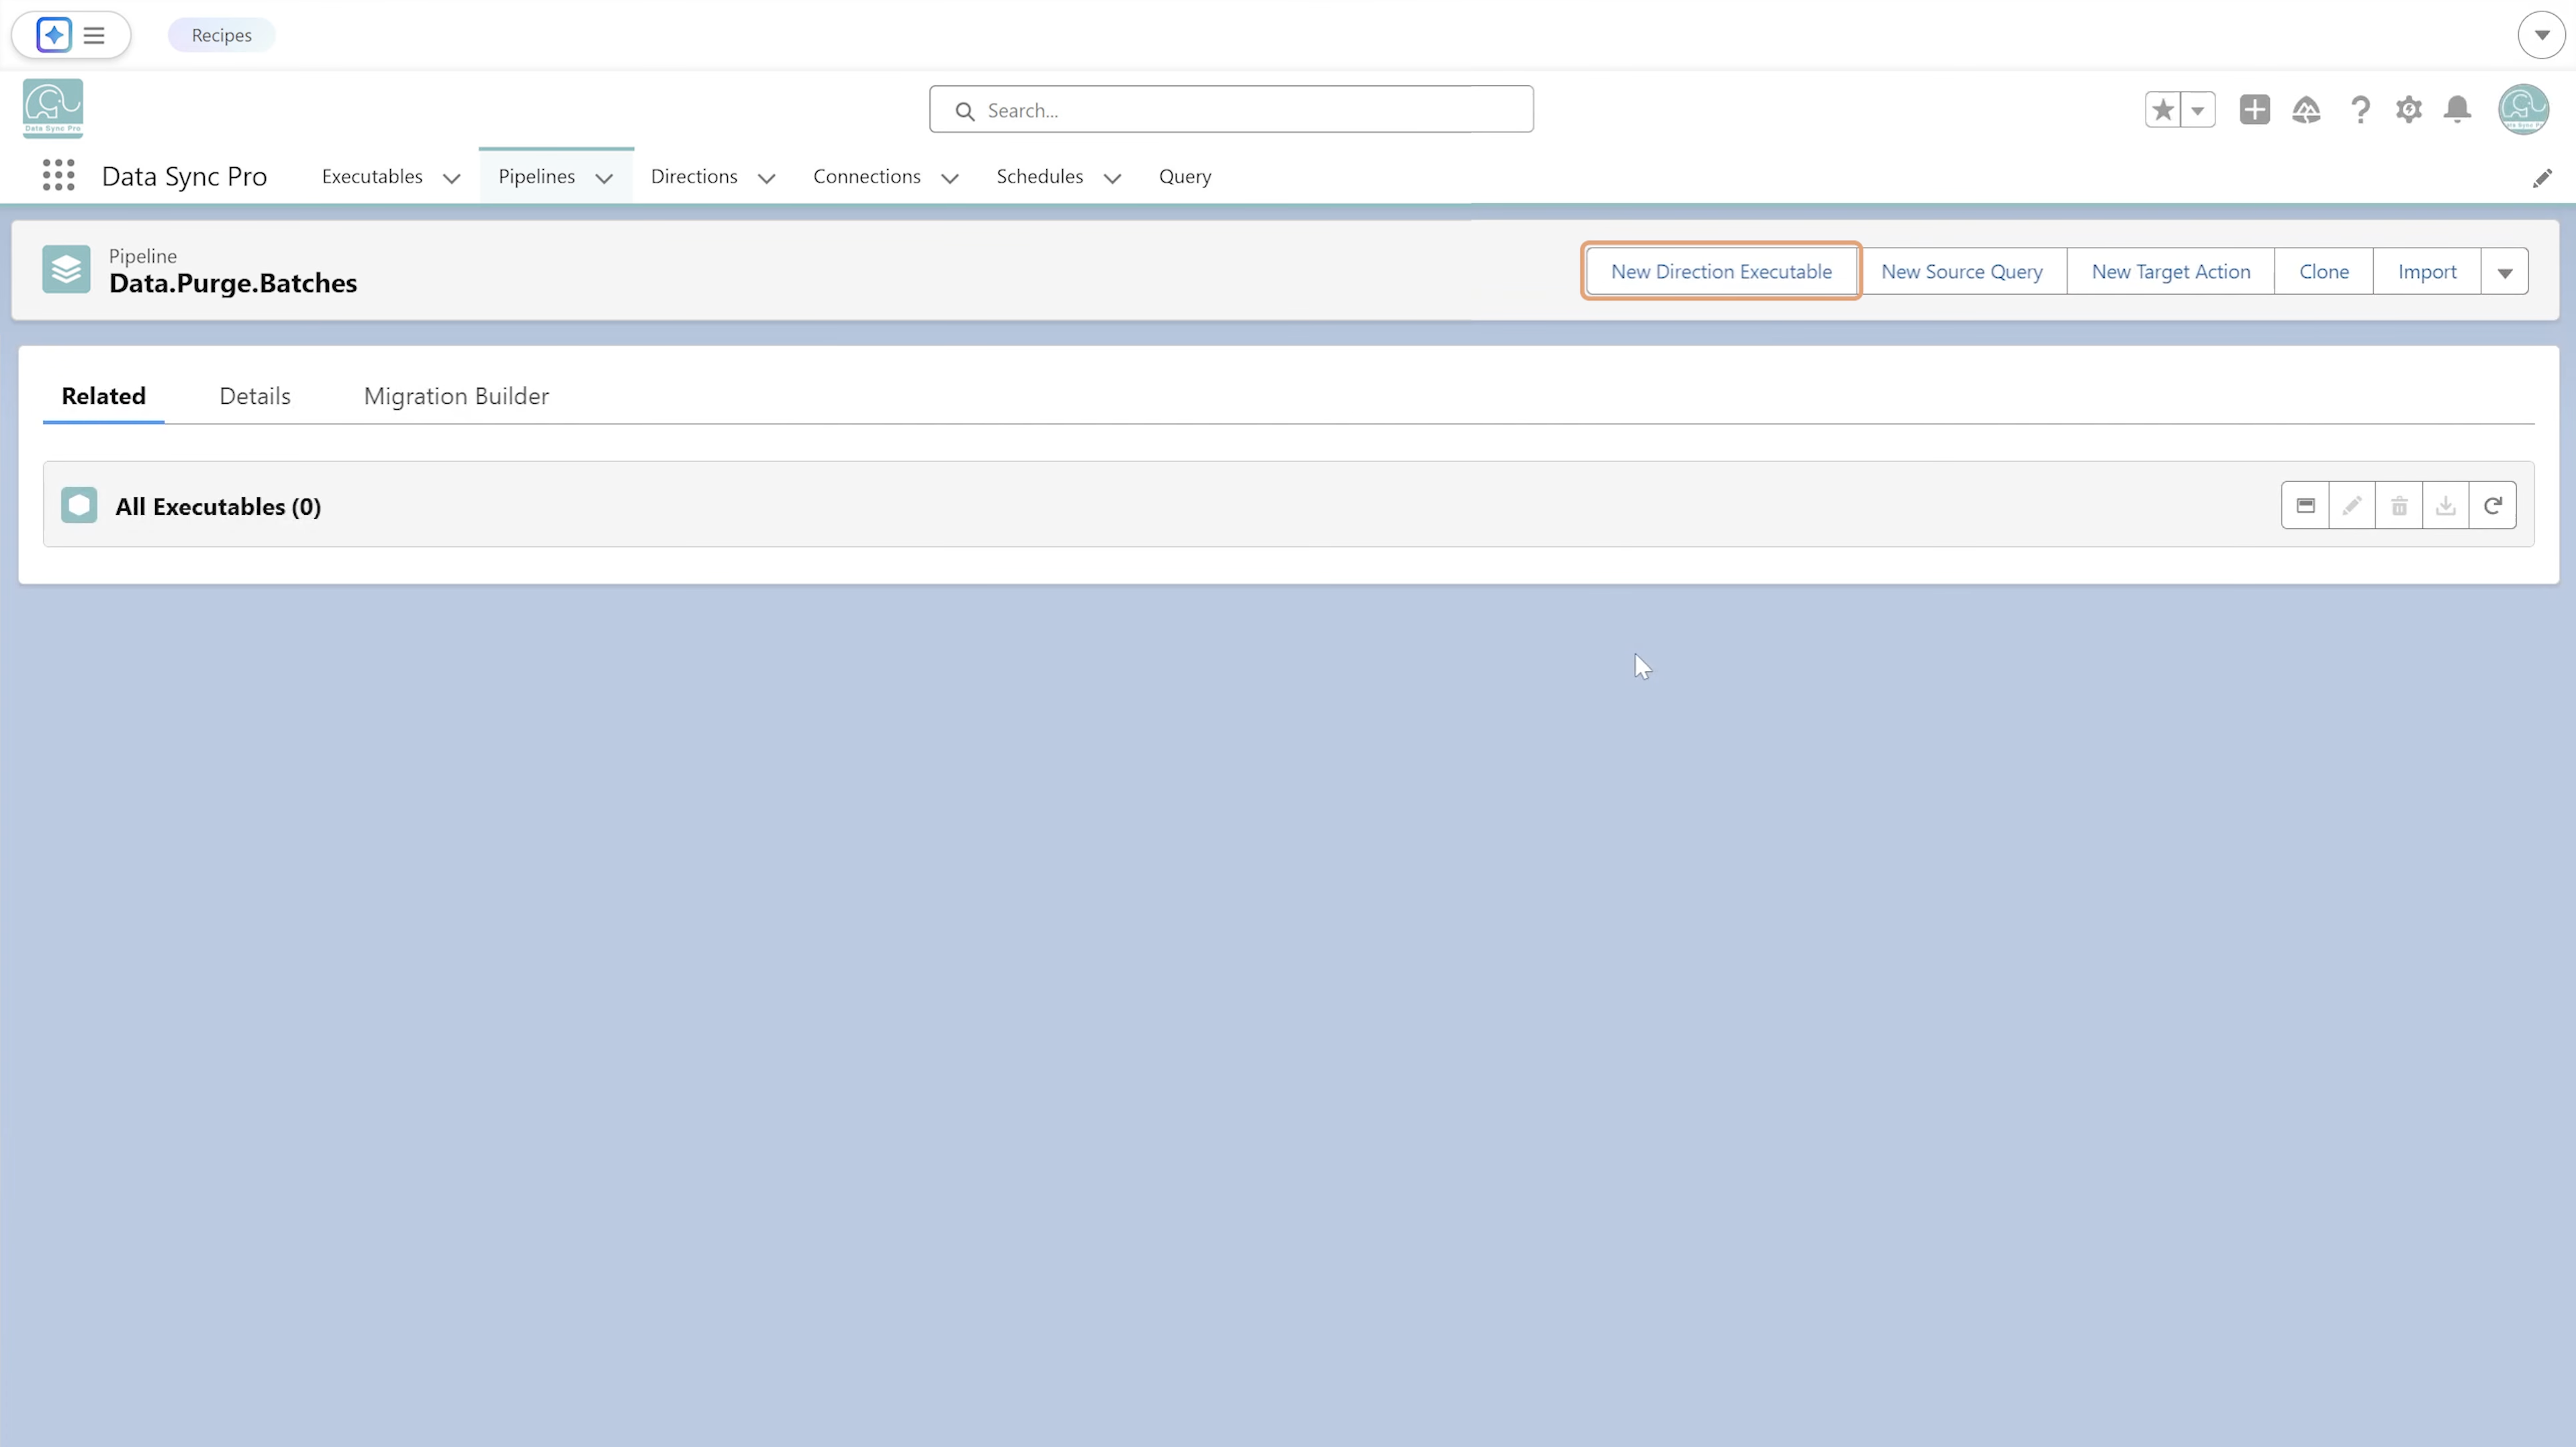Click the Data Sync Pro app name
Image resolution: width=2576 pixels, height=1447 pixels.
[x=184, y=177]
